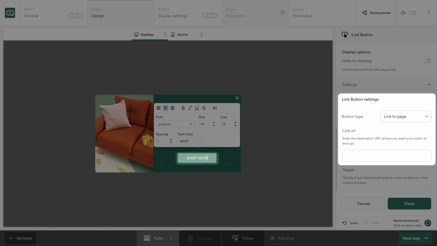Viewport: 437px width, 246px height.
Task: Click the Link url input field
Action: (x=386, y=156)
